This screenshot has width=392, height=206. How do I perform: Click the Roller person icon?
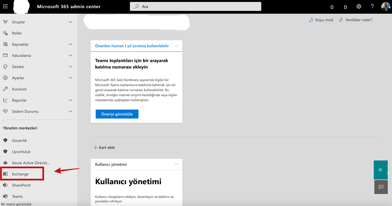coord(5,33)
